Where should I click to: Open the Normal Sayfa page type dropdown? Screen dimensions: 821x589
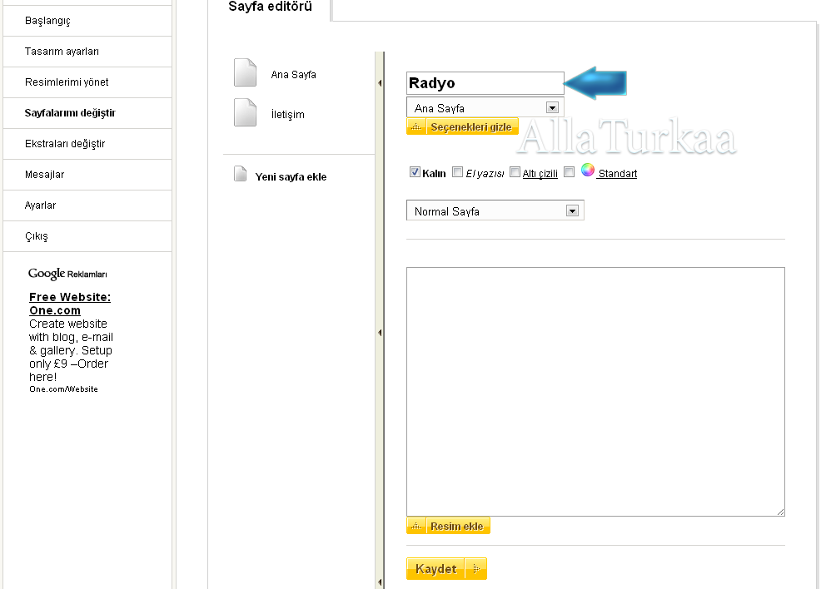[572, 211]
